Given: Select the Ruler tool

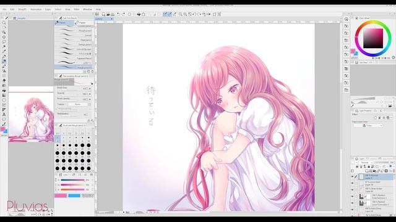Looking at the screenshot, I should coord(4,110).
